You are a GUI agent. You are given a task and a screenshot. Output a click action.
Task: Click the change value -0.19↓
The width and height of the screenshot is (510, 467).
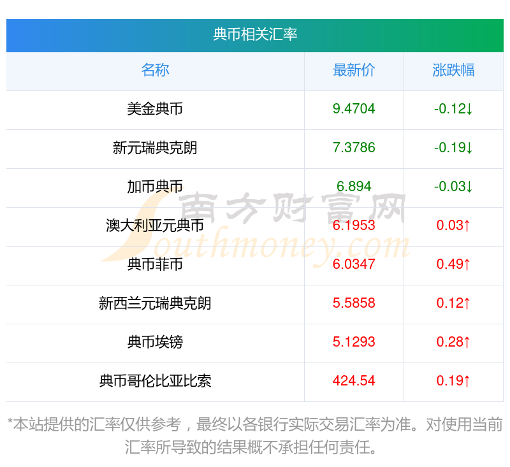[453, 148]
